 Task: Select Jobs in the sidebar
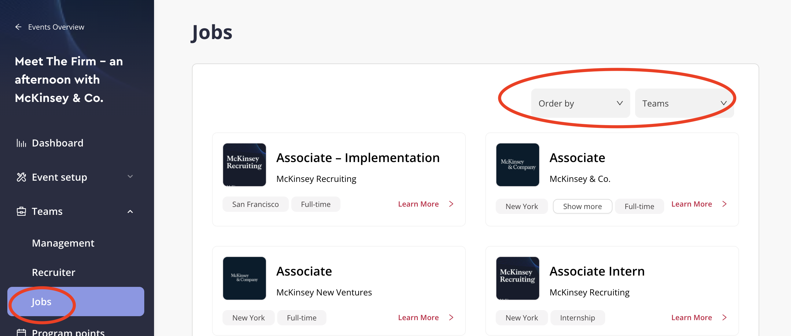[x=76, y=302]
